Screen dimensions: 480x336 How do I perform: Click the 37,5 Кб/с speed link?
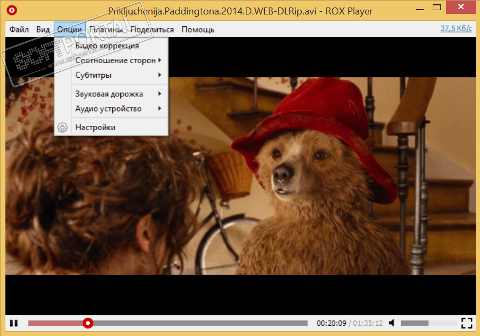pyautogui.click(x=456, y=28)
